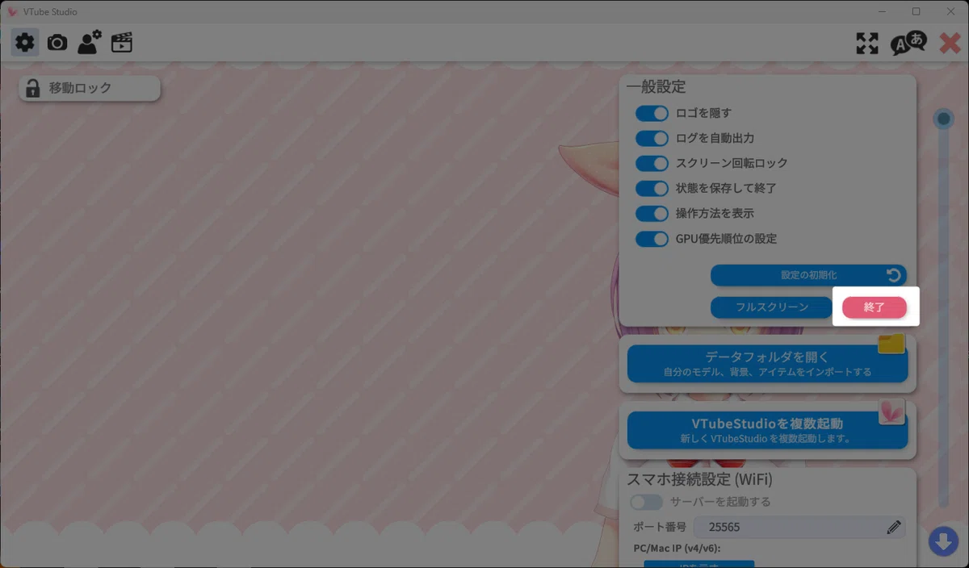Toggle the スクリーン回転ロック switch
This screenshot has width=969, height=568.
[x=652, y=163]
